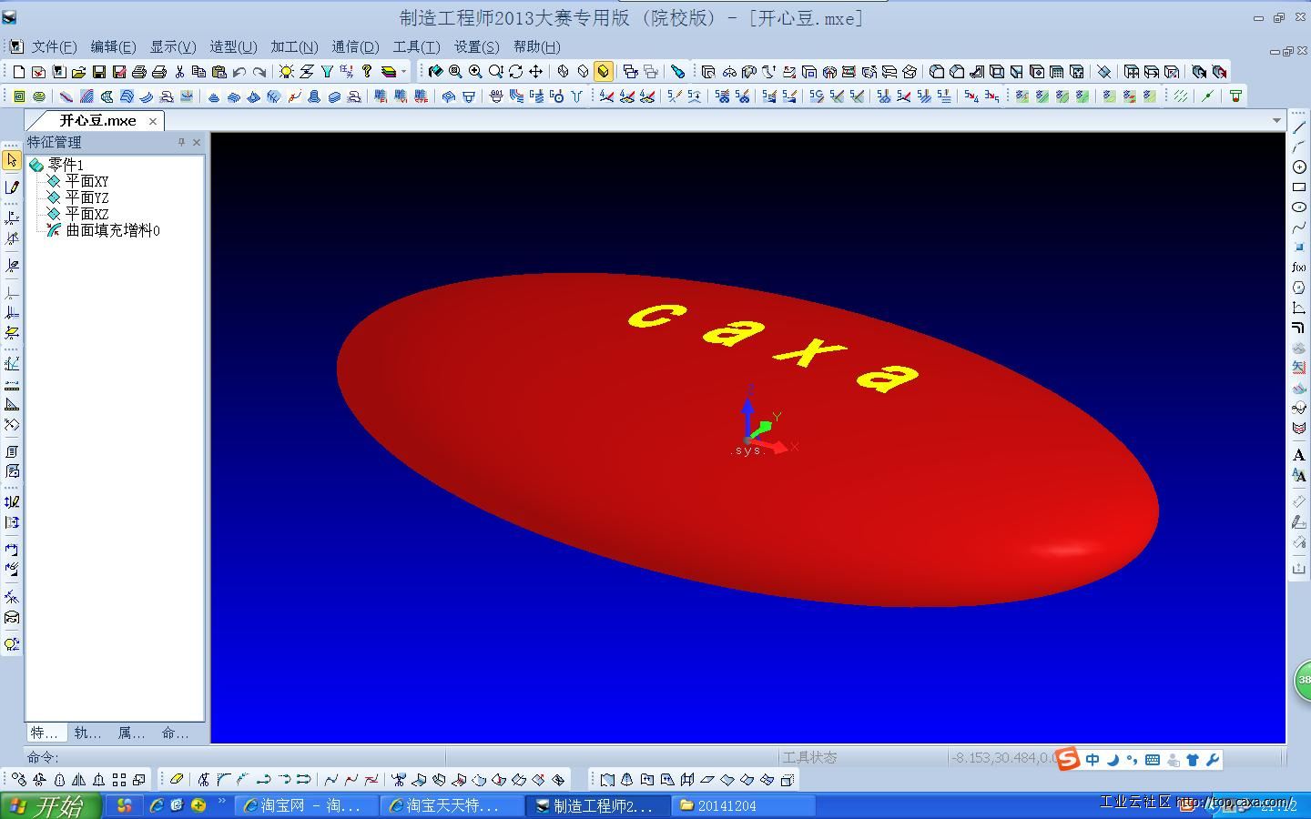Pin the 特征管理 panel
The height and width of the screenshot is (819, 1311).
(181, 142)
